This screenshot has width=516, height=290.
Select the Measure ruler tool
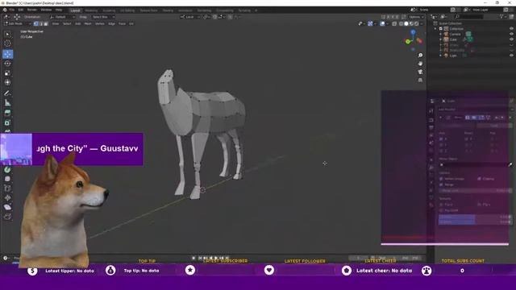7,103
